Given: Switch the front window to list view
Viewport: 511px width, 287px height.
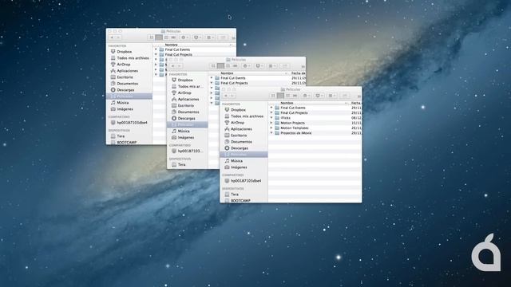Looking at the screenshot, I should coord(280,96).
